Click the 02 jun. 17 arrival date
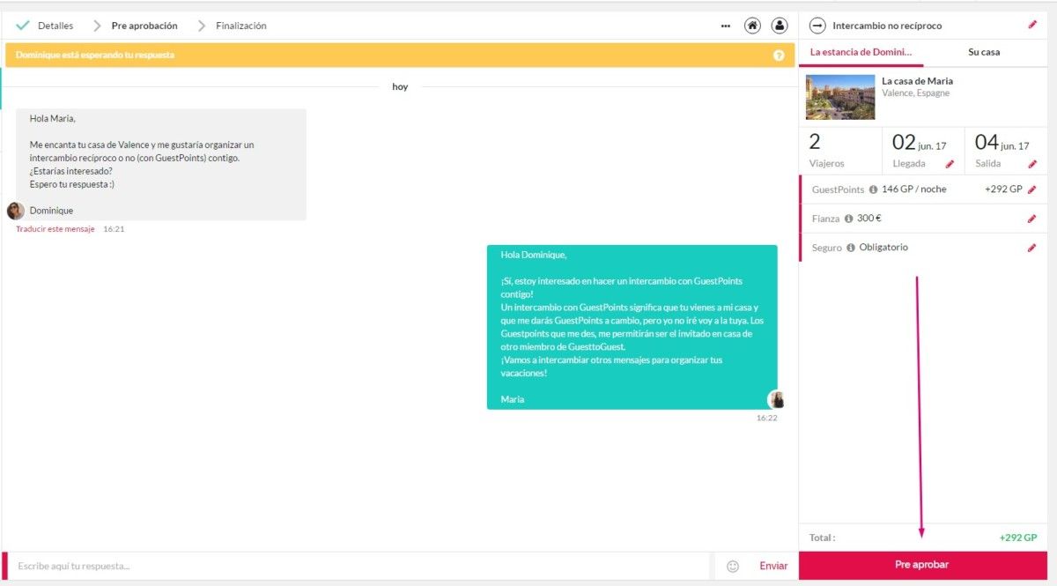 pos(919,143)
